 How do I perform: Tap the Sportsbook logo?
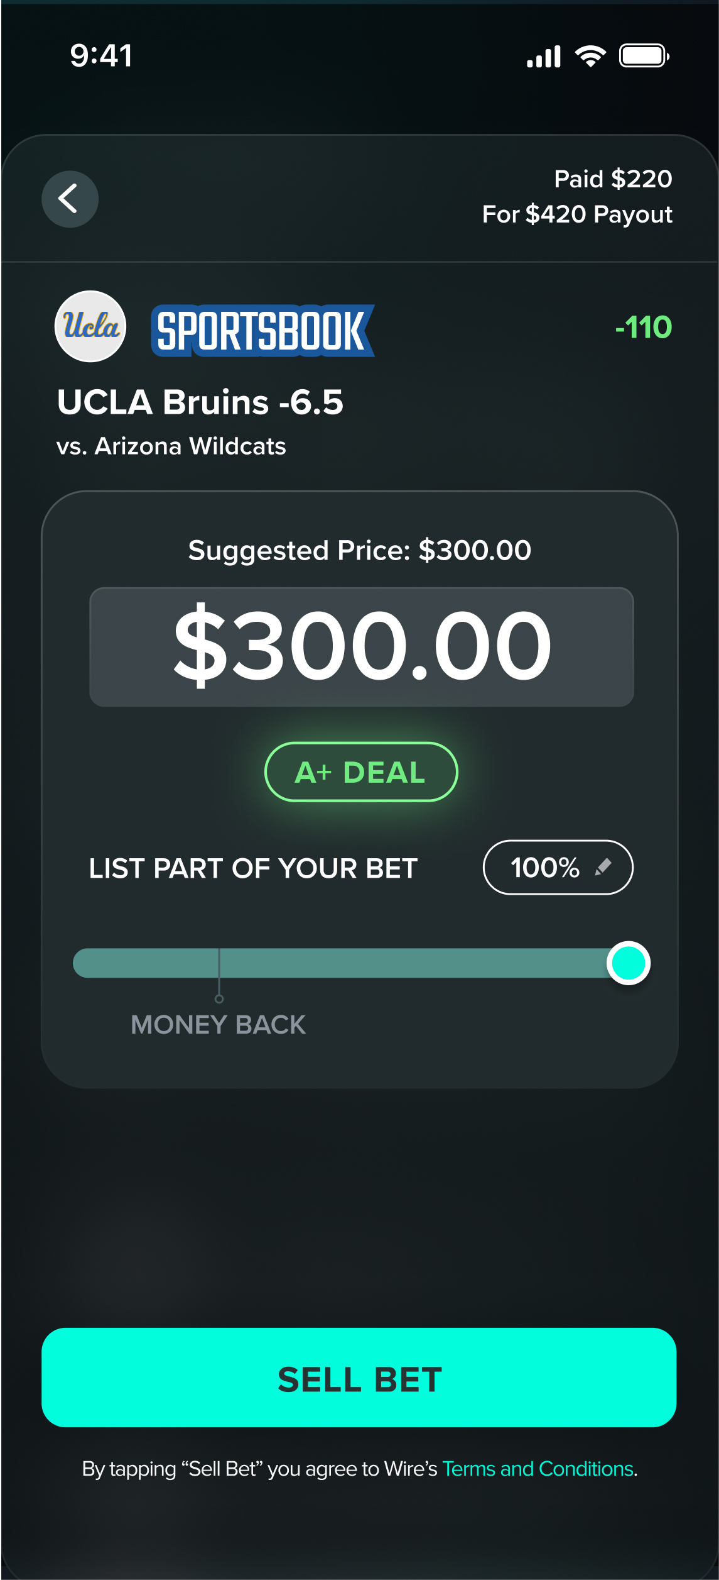[262, 331]
